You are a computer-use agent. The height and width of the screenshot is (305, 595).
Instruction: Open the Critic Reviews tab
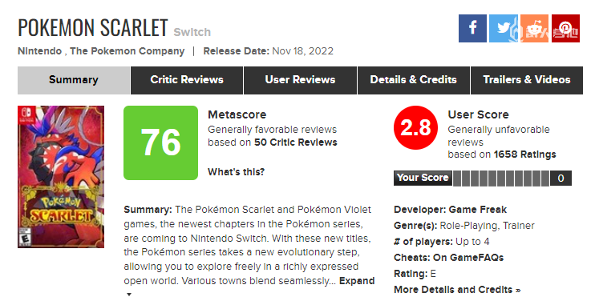[187, 80]
